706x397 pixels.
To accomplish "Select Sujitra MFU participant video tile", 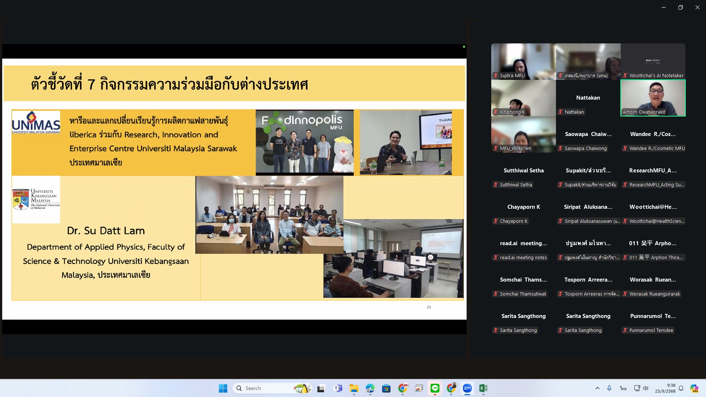I will click(x=523, y=61).
